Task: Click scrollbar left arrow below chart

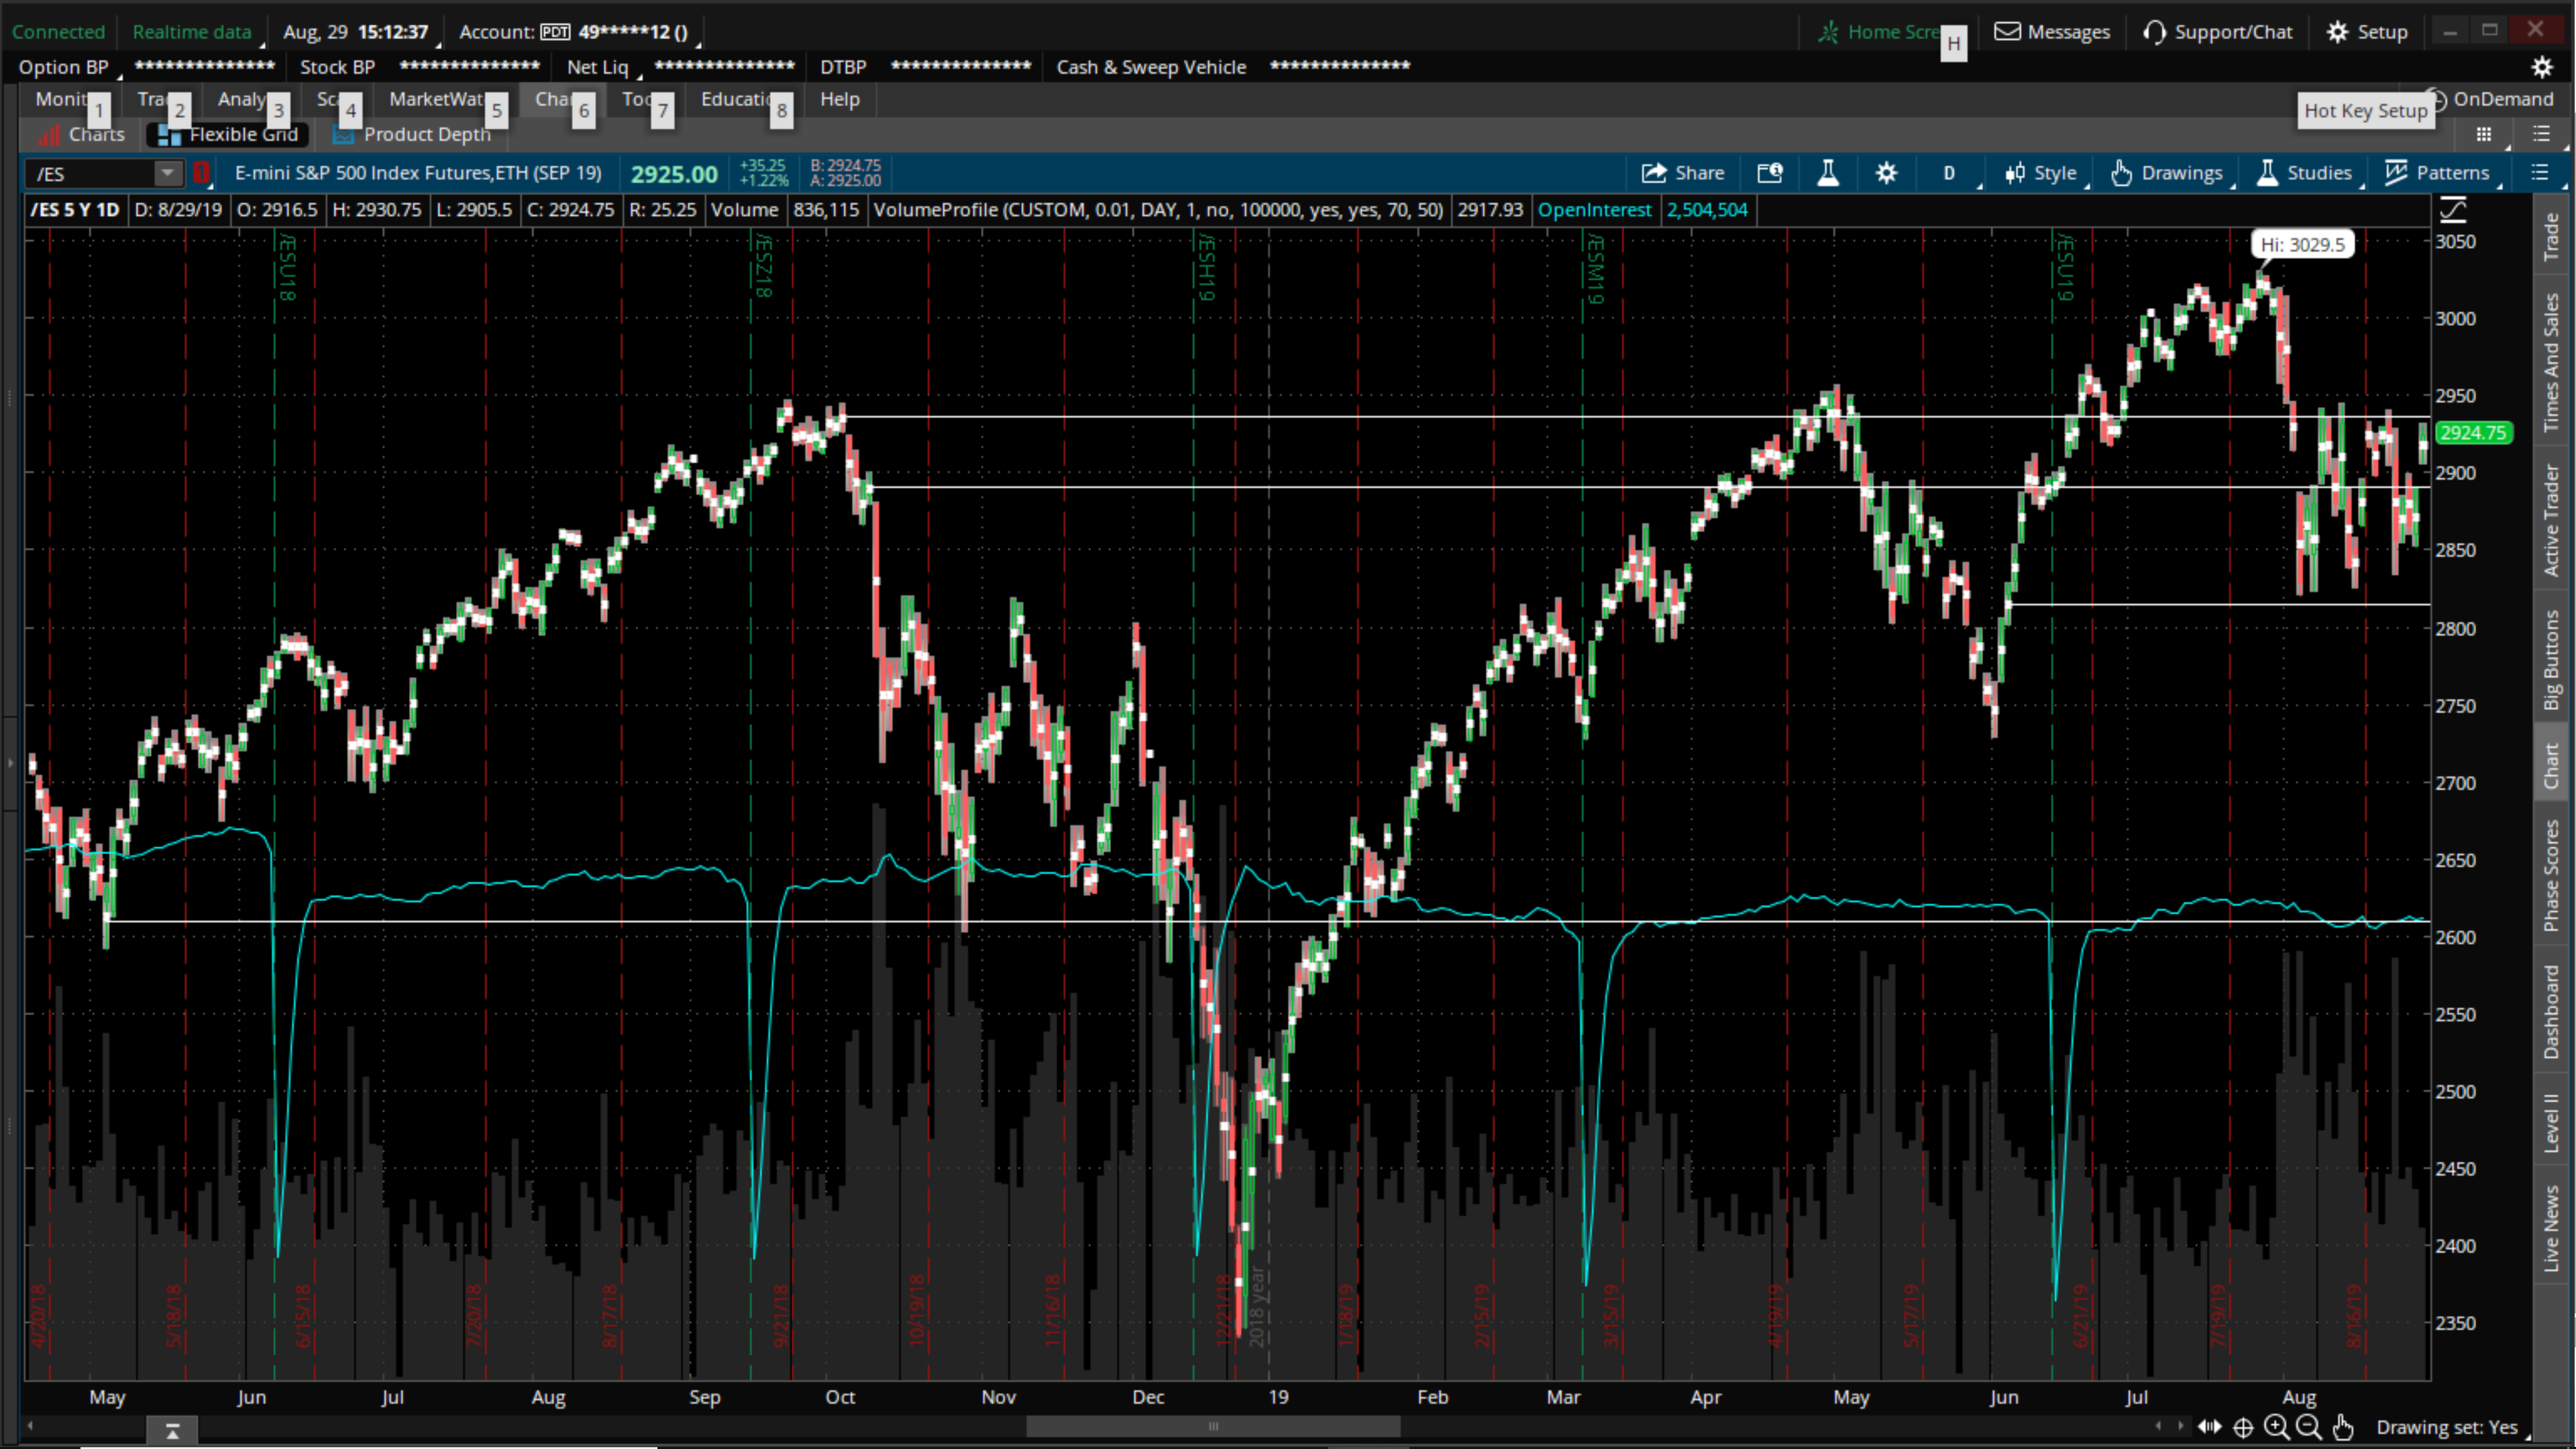Action: coord(30,1425)
